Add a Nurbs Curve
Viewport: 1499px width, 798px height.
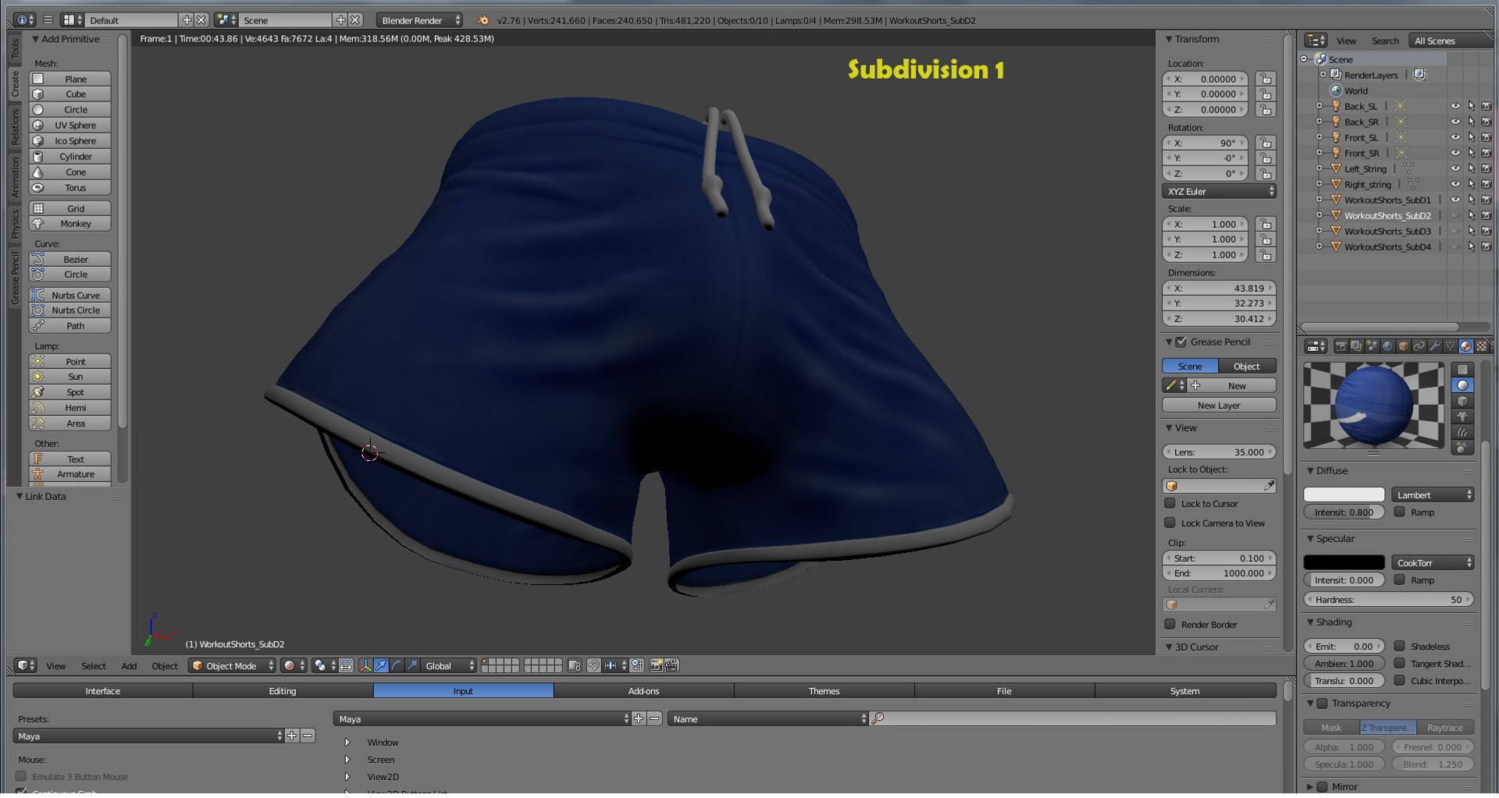(x=70, y=296)
